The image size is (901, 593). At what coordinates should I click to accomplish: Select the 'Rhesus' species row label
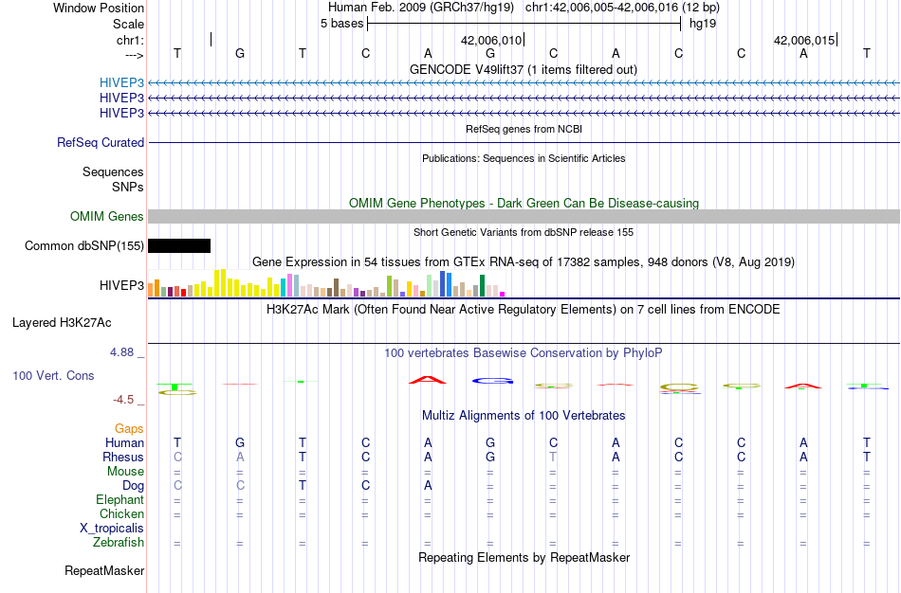point(123,457)
